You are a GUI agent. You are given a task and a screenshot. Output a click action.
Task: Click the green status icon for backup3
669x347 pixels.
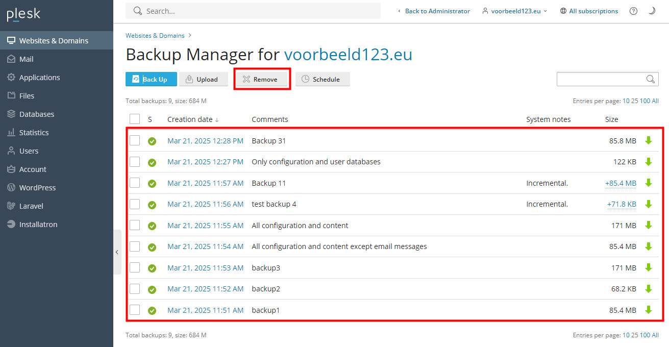point(152,268)
